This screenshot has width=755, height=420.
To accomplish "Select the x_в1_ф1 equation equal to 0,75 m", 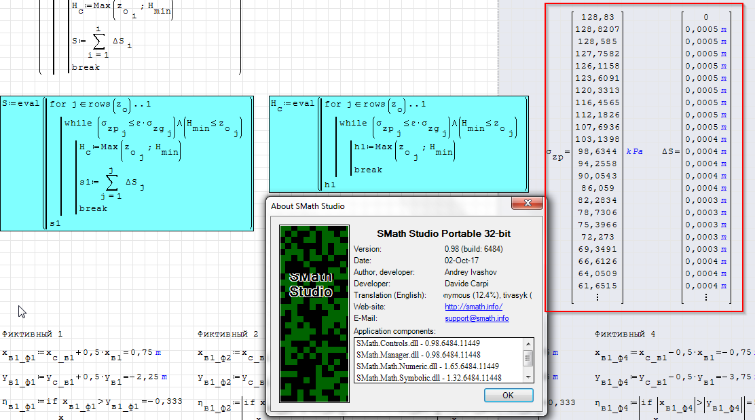I will (81, 353).
